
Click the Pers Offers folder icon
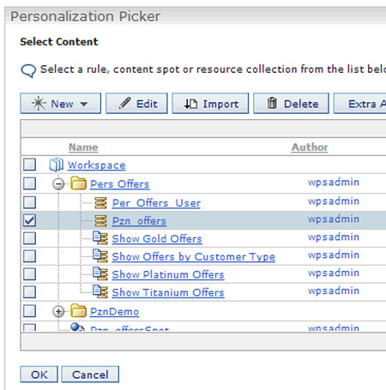(x=78, y=183)
